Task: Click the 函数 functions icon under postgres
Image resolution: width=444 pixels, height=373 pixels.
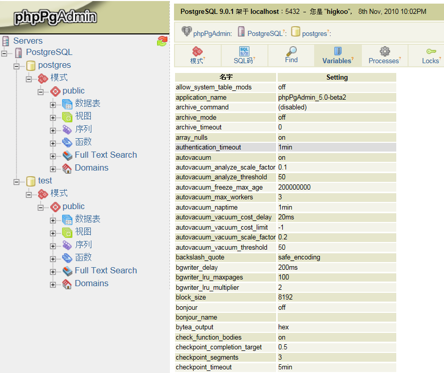Action: [67, 142]
